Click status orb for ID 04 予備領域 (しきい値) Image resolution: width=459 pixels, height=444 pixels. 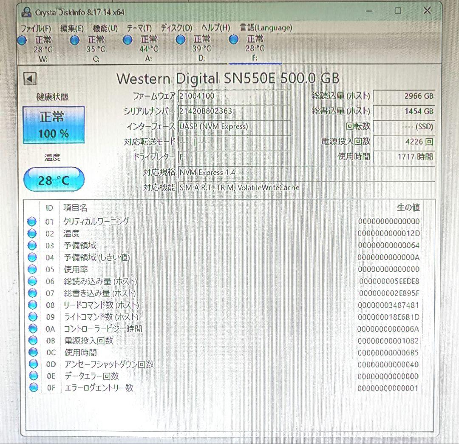(x=32, y=257)
